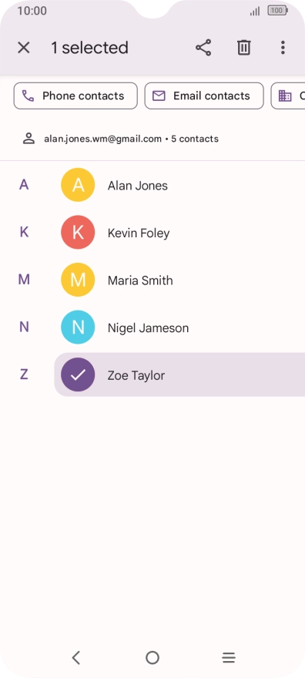Screen dimensions: 305x678
Task: Open the alan.jones.wm@gmail.com account row
Action: [x=152, y=139]
